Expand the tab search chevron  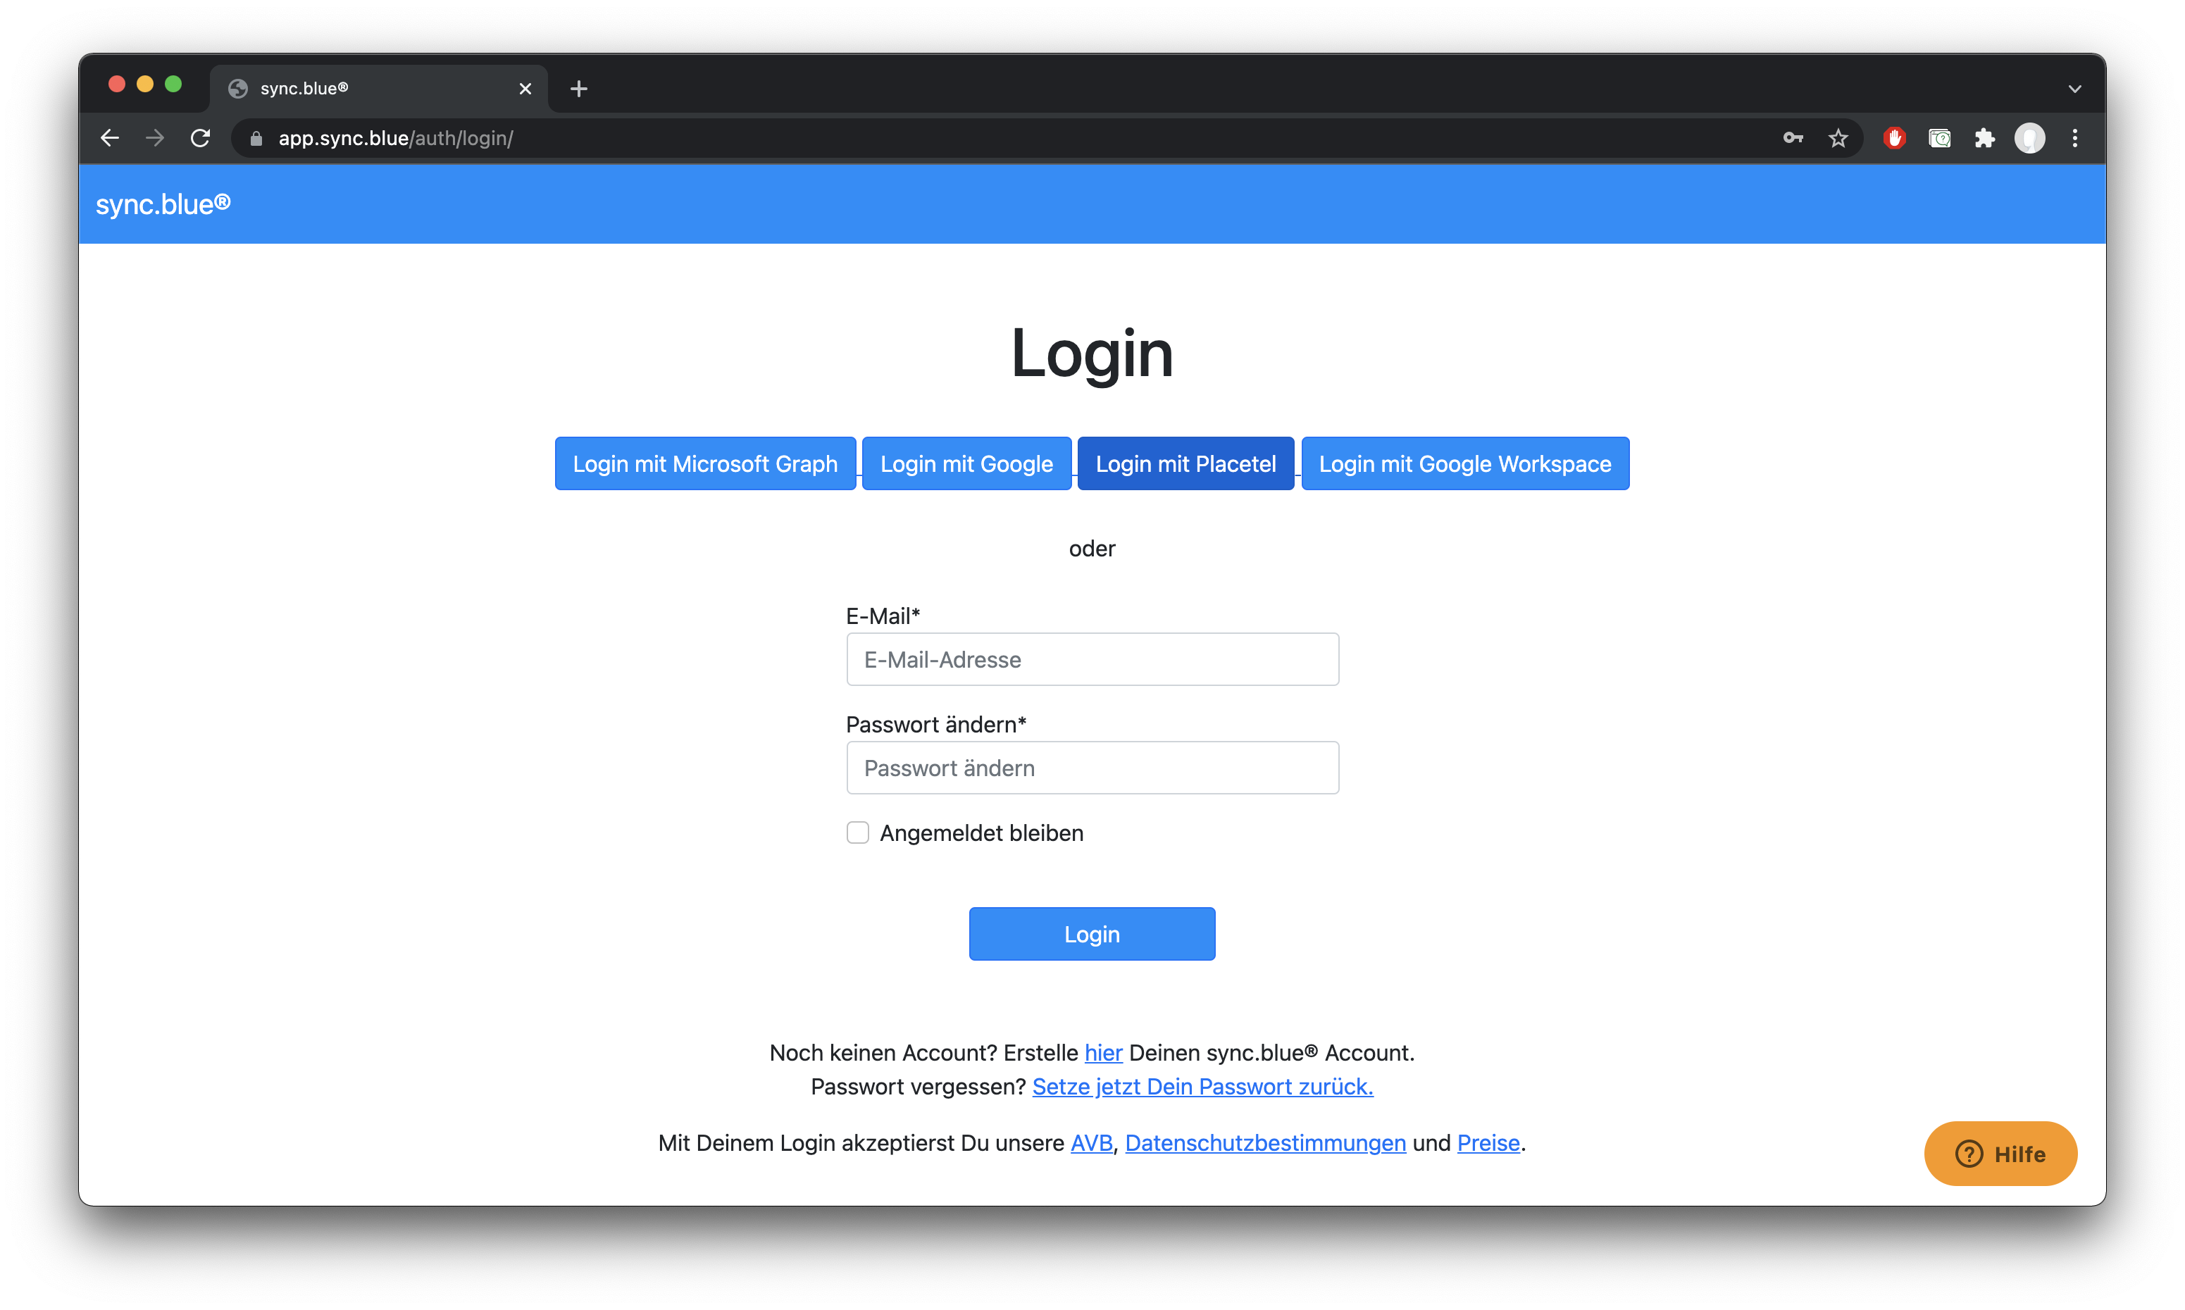(x=2074, y=88)
